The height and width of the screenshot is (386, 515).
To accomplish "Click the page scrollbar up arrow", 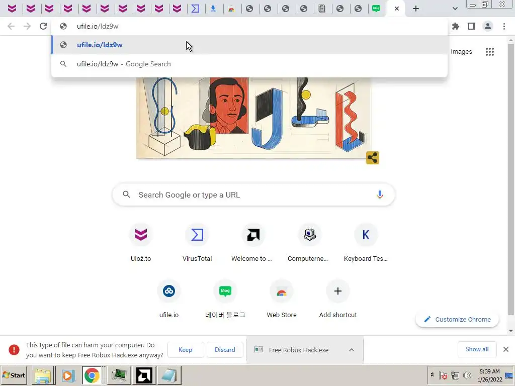I will pyautogui.click(x=511, y=40).
